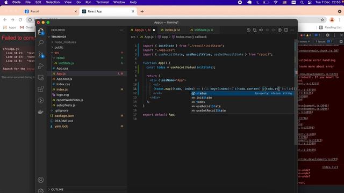Open the Run menu in menu bar
The width and height of the screenshot is (344, 193).
pyautogui.click(x=88, y=2)
